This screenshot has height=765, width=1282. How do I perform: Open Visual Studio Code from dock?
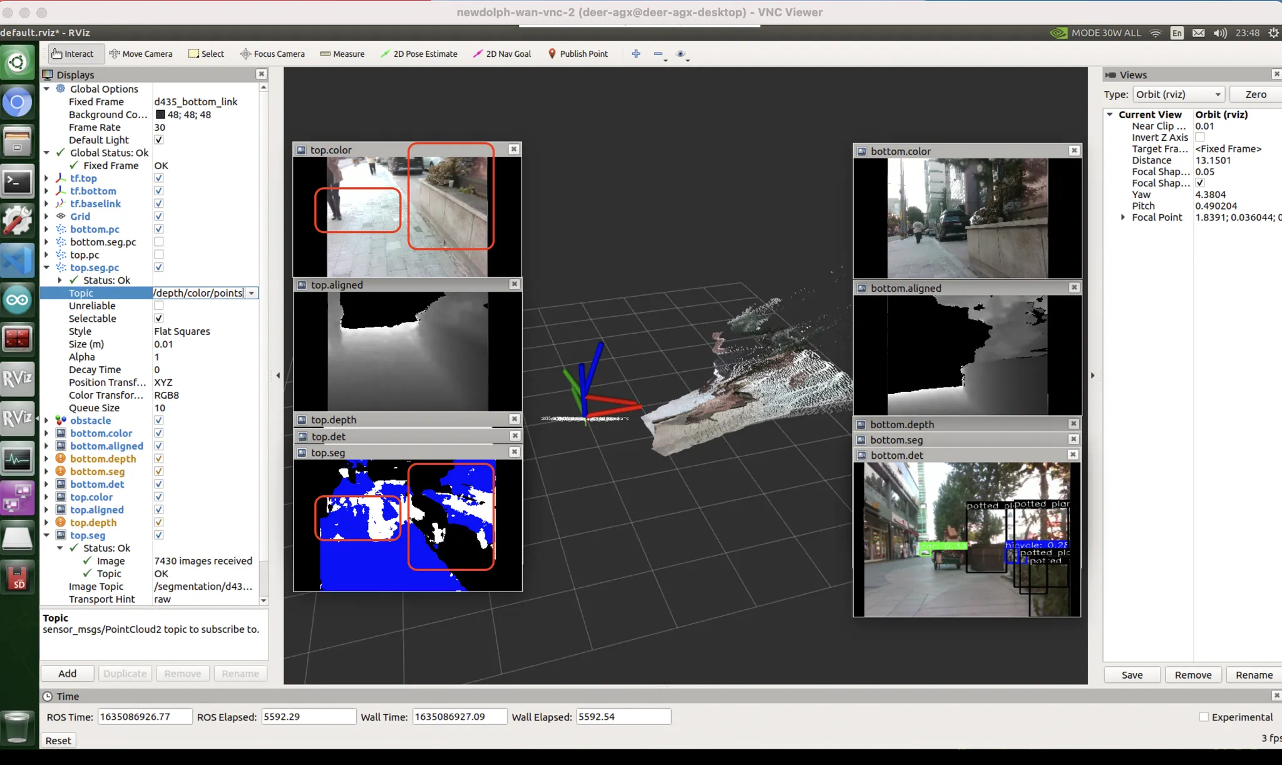17,260
